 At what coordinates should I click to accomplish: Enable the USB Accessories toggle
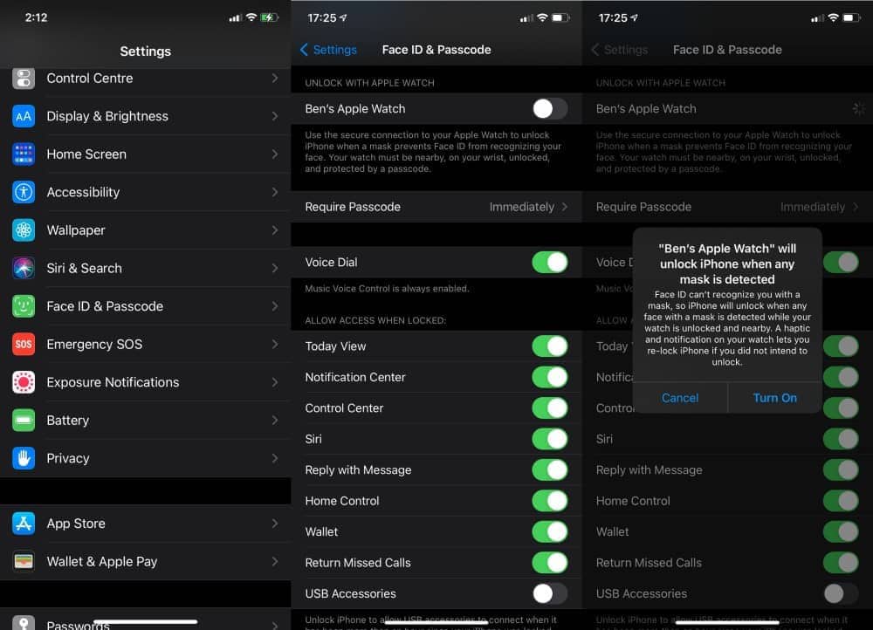(549, 593)
